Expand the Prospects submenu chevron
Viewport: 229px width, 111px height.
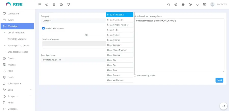(30, 96)
